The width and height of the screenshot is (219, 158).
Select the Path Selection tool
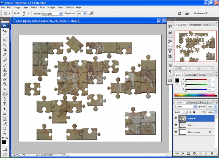[x=5, y=109]
